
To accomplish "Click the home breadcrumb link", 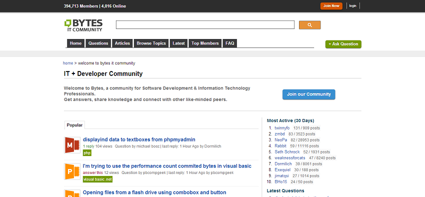I will pyautogui.click(x=68, y=63).
